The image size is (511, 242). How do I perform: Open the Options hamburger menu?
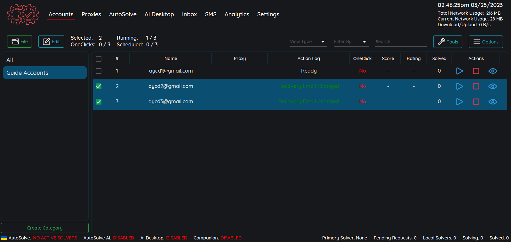pyautogui.click(x=485, y=42)
